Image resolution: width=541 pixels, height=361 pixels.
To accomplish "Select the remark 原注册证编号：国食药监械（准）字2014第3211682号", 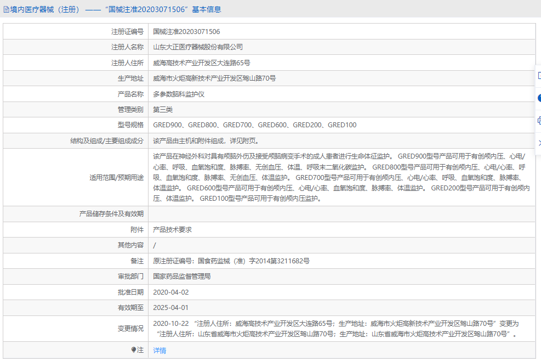I will (231, 261).
